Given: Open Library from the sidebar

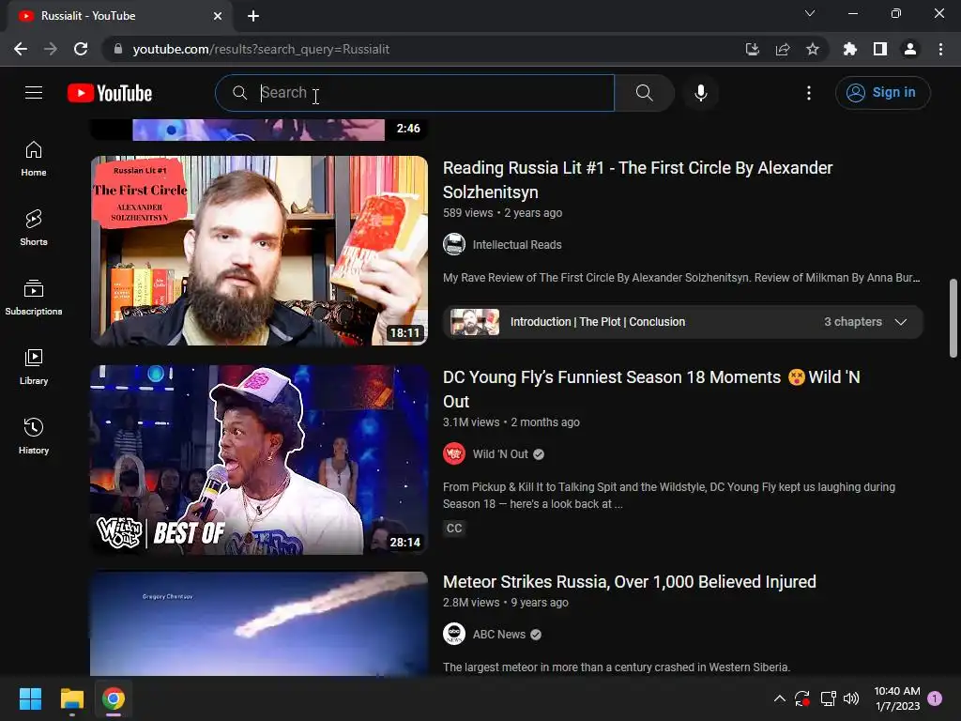Looking at the screenshot, I should click(x=34, y=367).
